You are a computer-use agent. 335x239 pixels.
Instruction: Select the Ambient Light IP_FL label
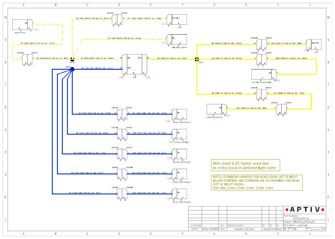tap(182, 142)
